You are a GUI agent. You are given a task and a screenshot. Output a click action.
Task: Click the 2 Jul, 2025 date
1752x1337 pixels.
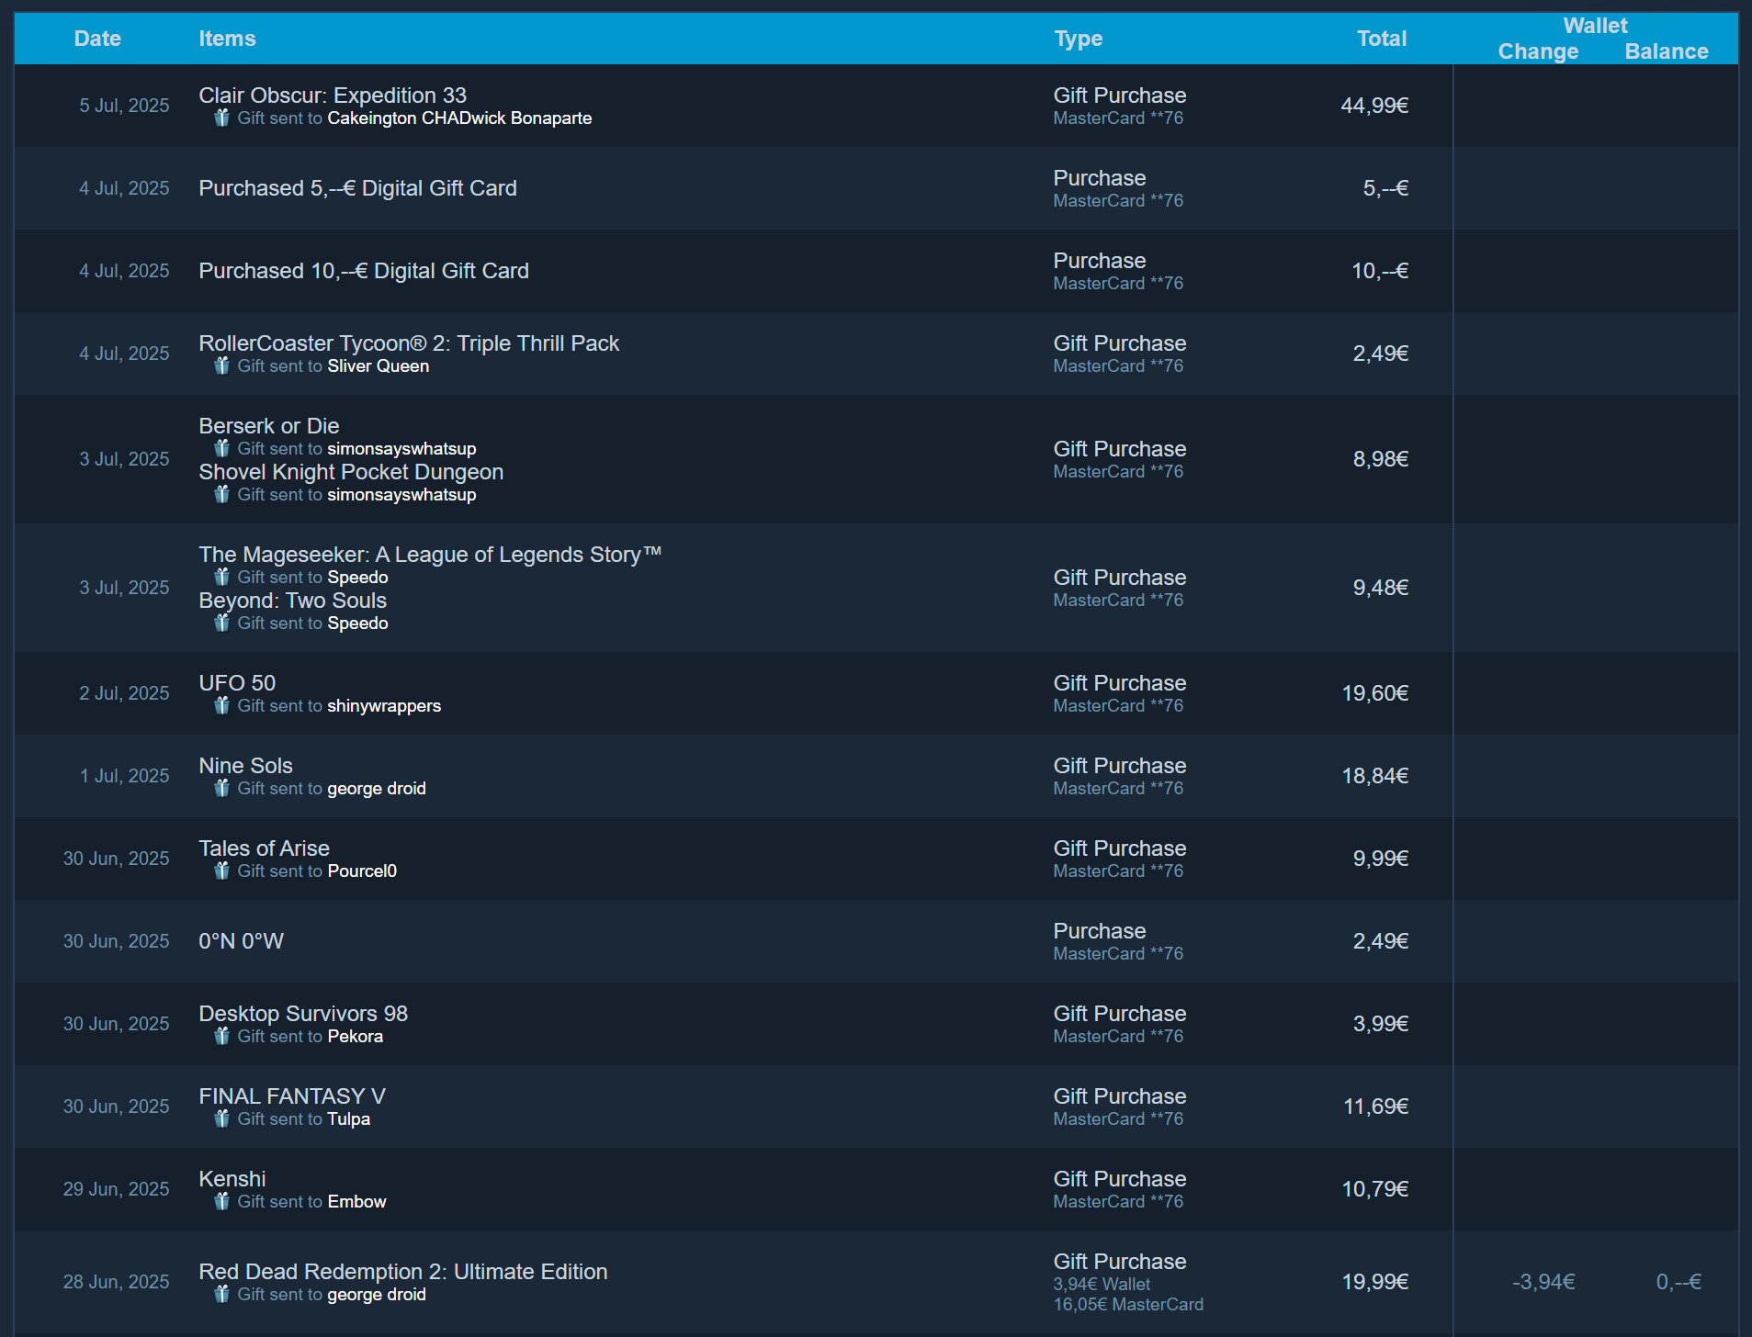(x=124, y=693)
